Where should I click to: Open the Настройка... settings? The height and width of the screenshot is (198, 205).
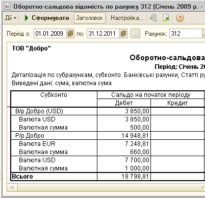[127, 18]
